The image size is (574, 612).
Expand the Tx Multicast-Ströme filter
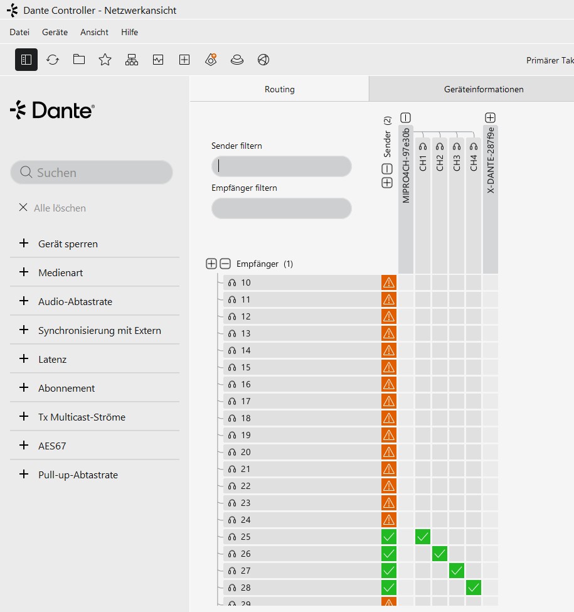click(x=24, y=416)
